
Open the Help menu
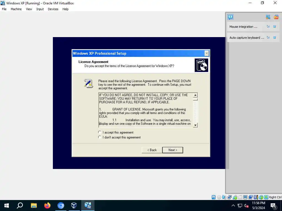point(66,9)
